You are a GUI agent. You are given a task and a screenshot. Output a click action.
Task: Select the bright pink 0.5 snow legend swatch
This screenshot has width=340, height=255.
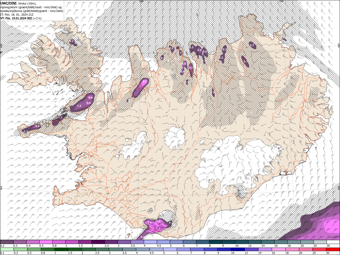[x=46, y=242]
